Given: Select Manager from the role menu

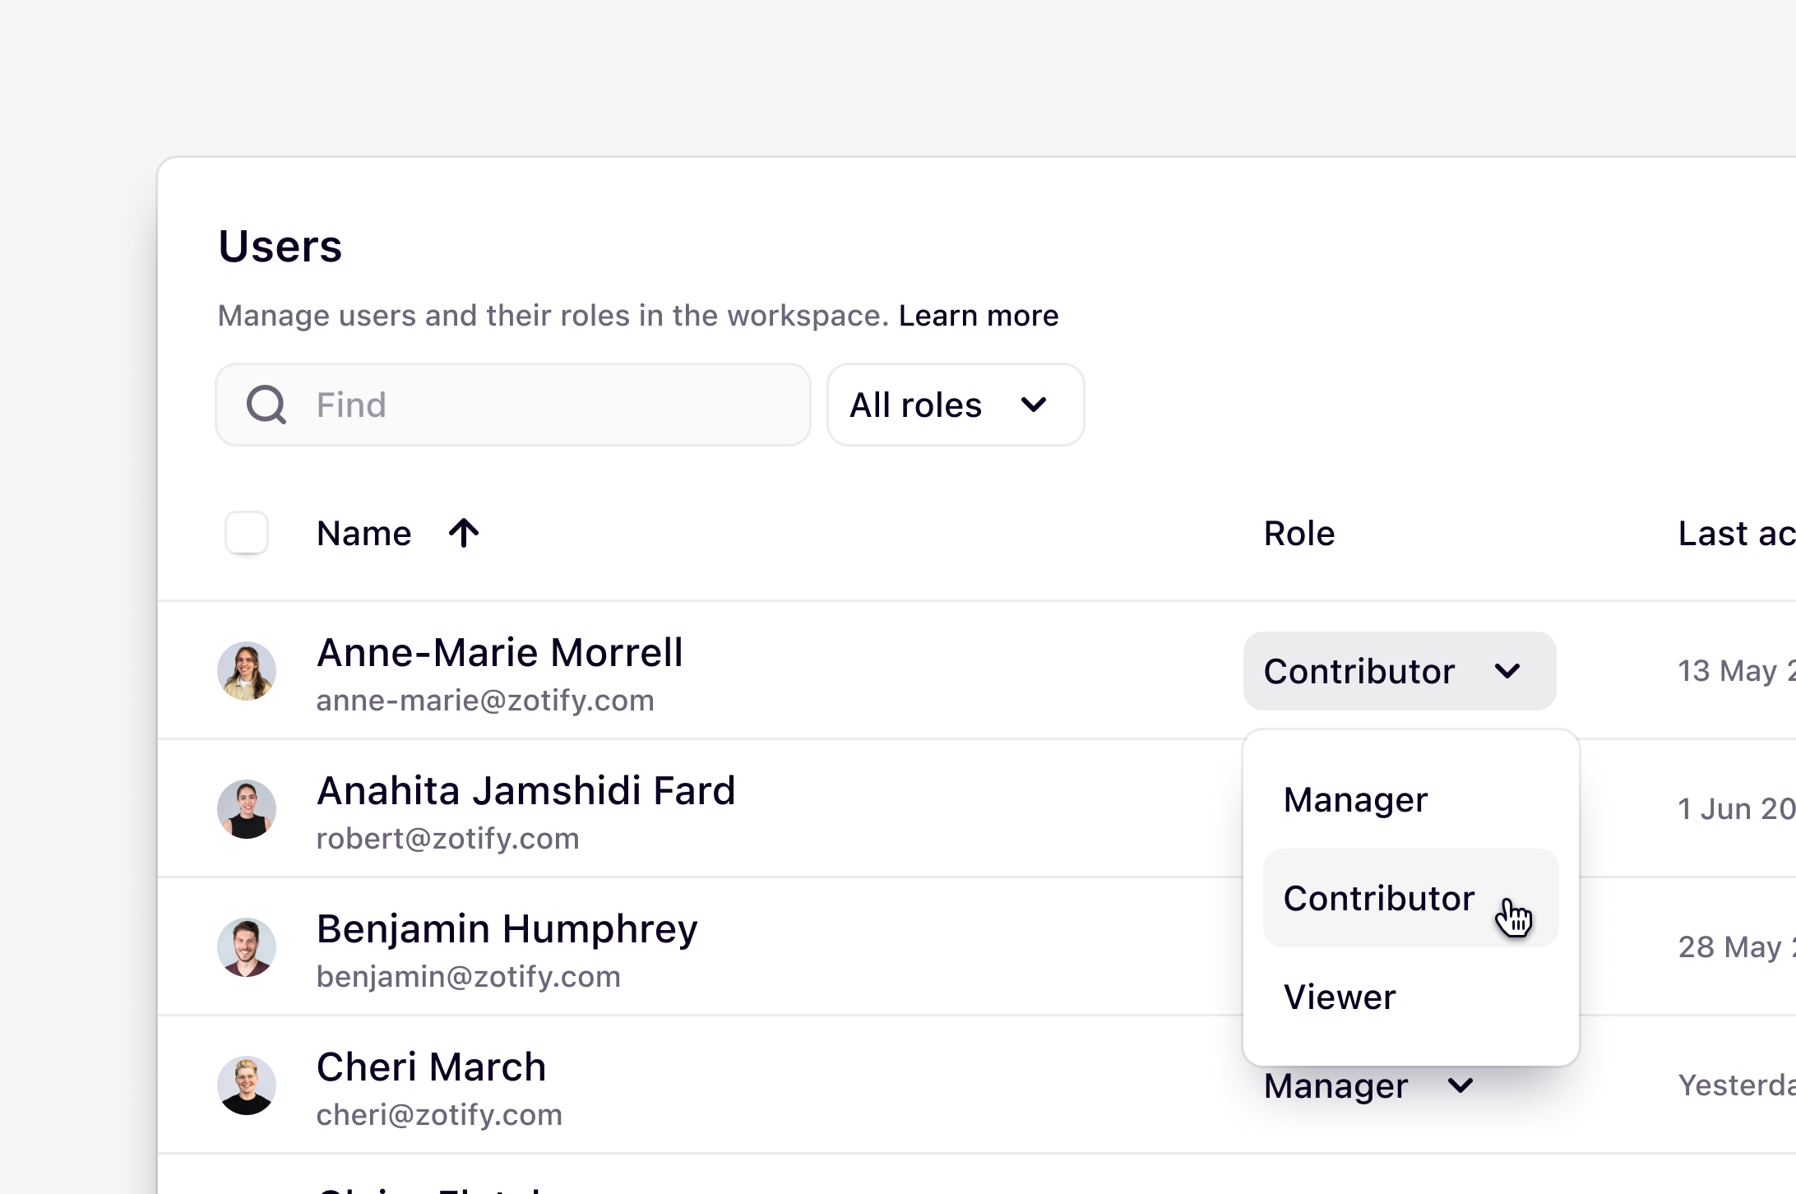Looking at the screenshot, I should [1355, 798].
